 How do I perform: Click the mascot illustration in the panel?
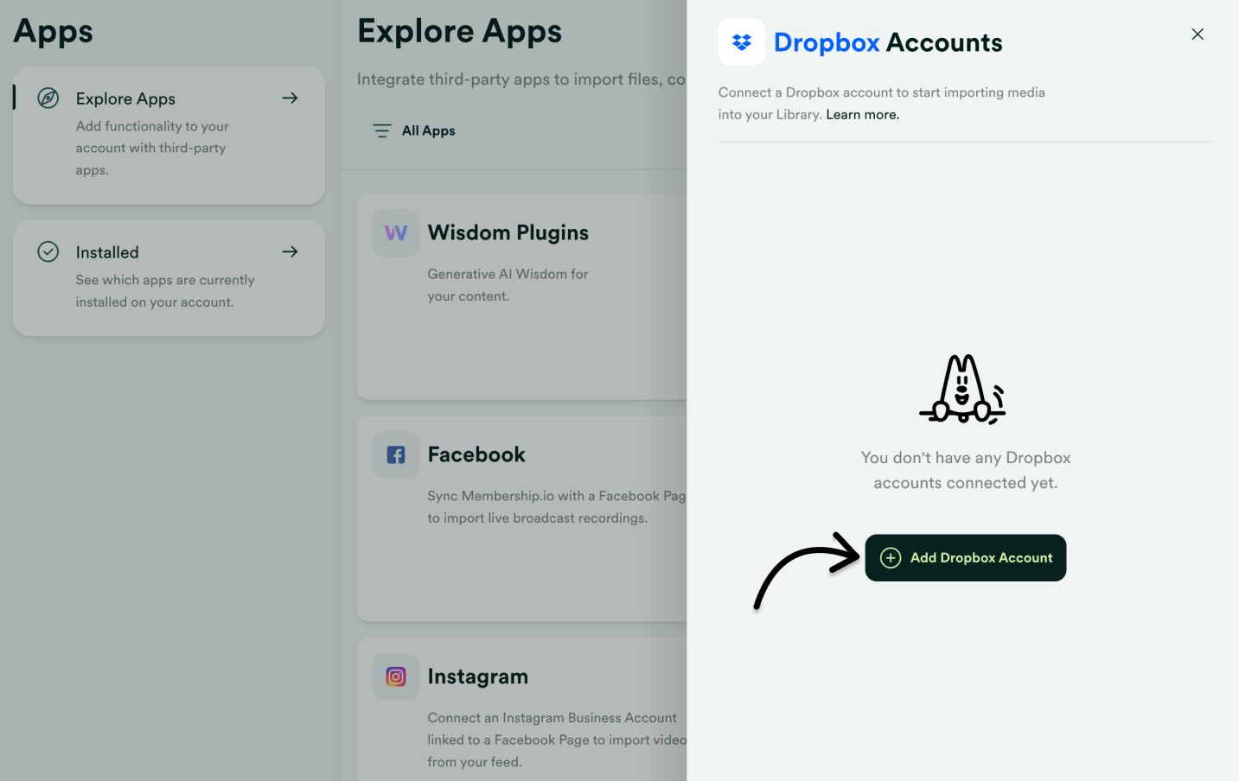click(x=962, y=389)
